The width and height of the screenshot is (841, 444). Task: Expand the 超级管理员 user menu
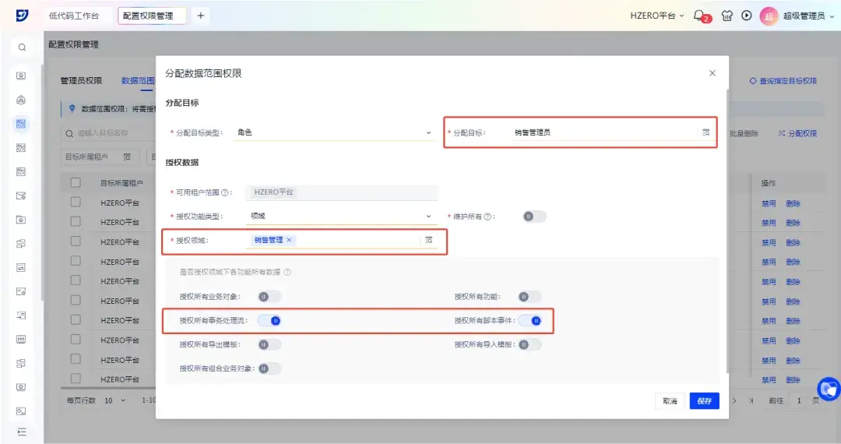(x=808, y=16)
